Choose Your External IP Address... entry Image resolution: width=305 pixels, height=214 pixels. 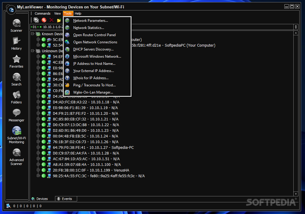point(97,71)
